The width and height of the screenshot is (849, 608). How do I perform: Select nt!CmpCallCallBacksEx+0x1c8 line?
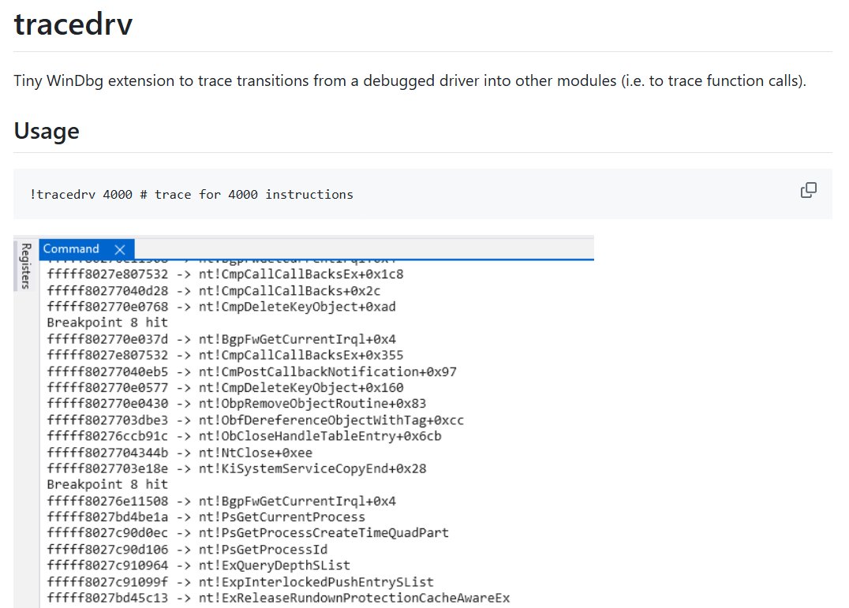pos(225,274)
